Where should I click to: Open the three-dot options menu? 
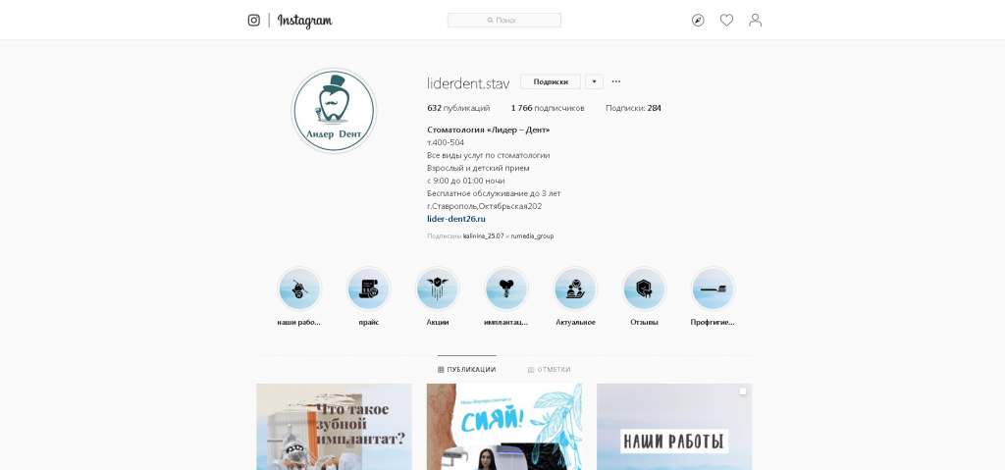pos(616,81)
